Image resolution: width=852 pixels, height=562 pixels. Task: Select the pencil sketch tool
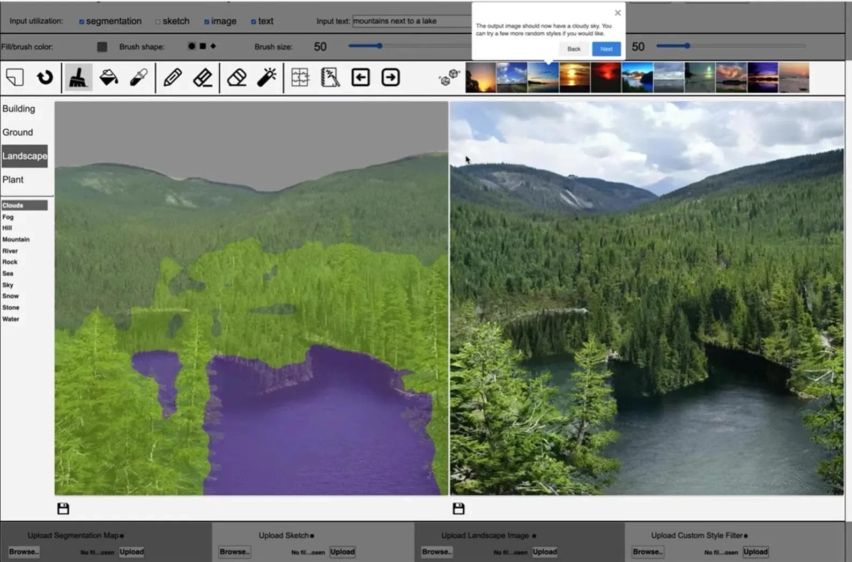coord(172,77)
